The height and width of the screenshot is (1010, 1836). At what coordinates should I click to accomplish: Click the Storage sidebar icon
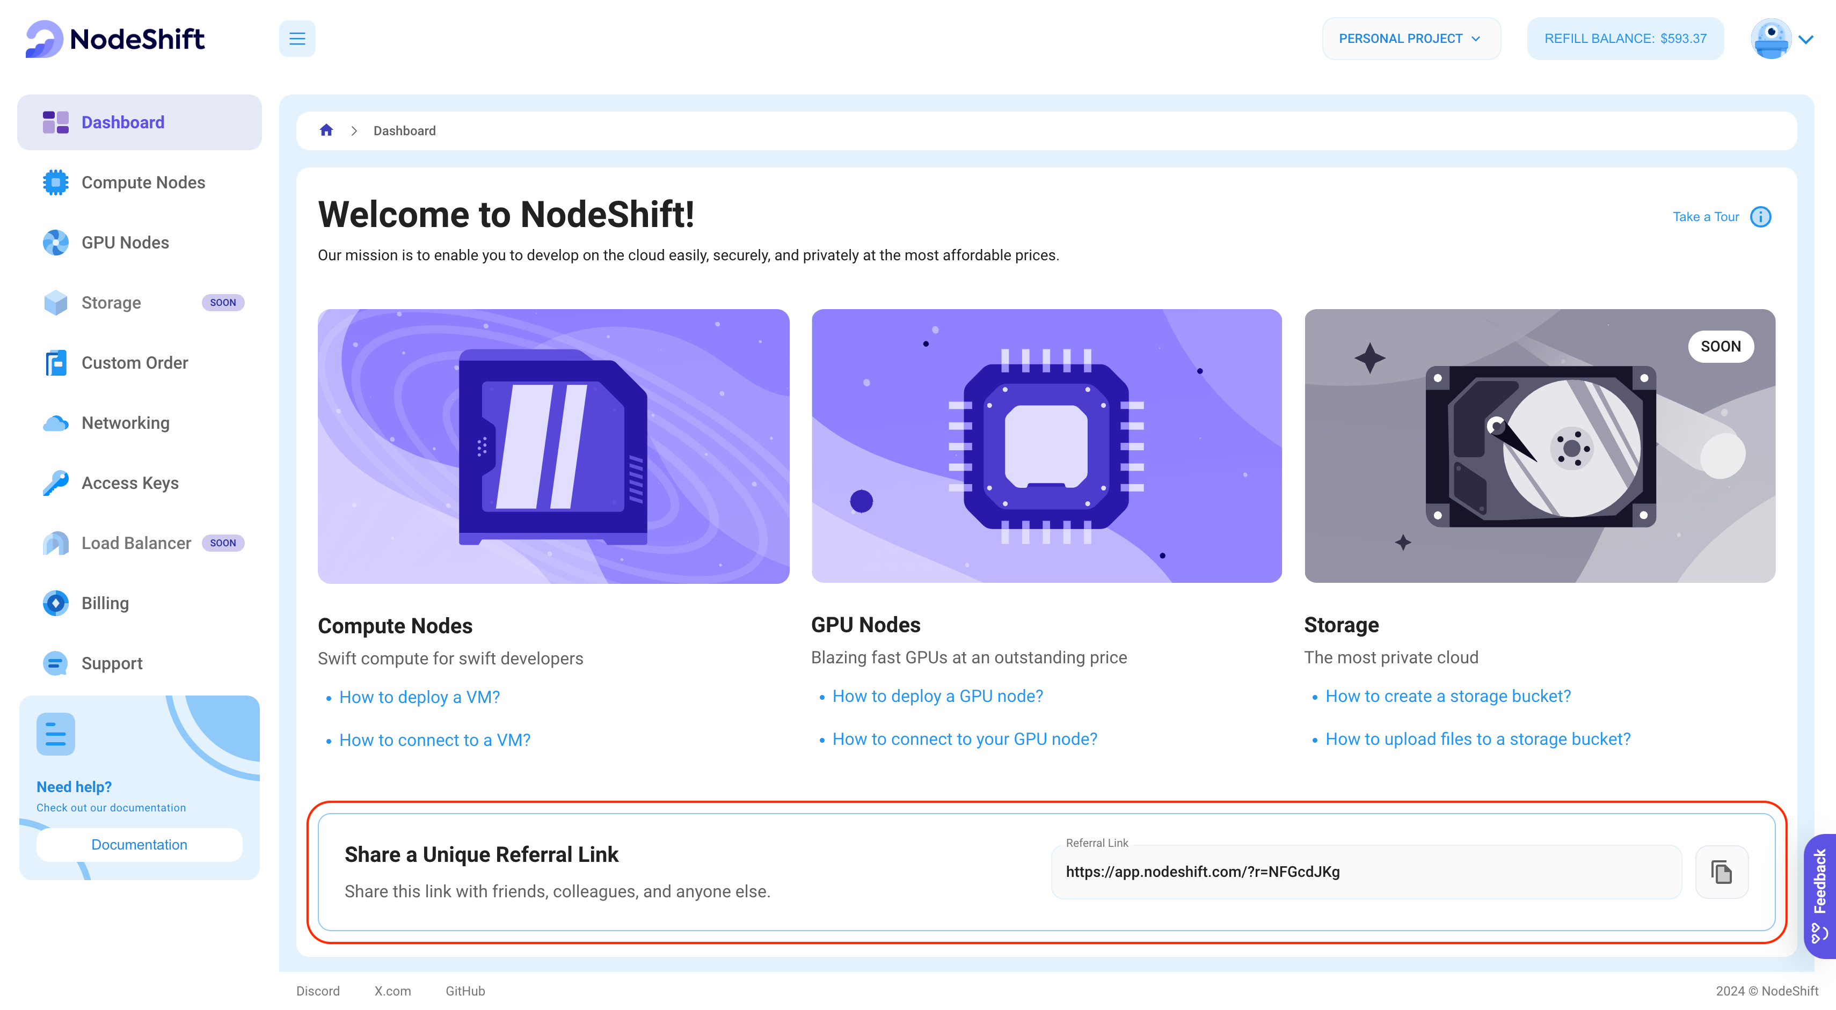click(55, 302)
